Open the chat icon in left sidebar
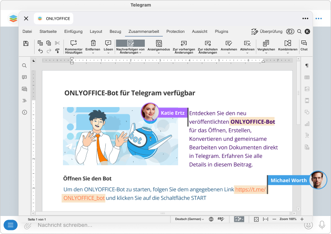This screenshot has width=331, height=234. coord(24,89)
